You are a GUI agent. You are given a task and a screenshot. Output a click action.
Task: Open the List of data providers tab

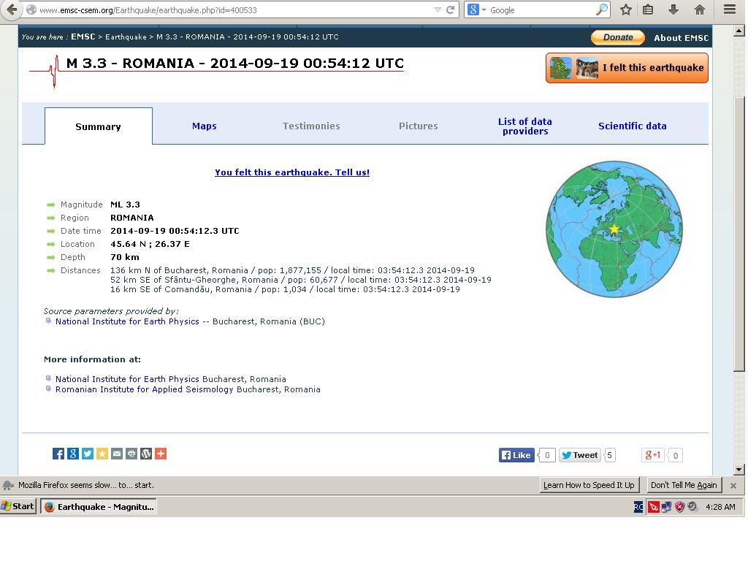524,126
